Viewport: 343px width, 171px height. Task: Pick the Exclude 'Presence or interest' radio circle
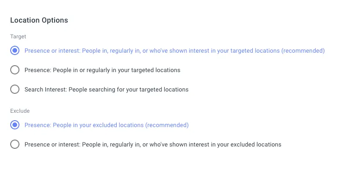coord(15,145)
